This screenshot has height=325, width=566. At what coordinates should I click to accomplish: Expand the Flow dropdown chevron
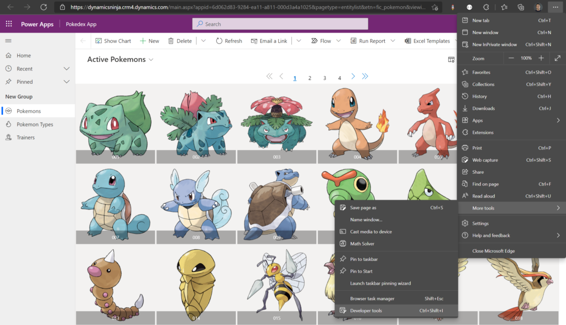[x=339, y=41]
